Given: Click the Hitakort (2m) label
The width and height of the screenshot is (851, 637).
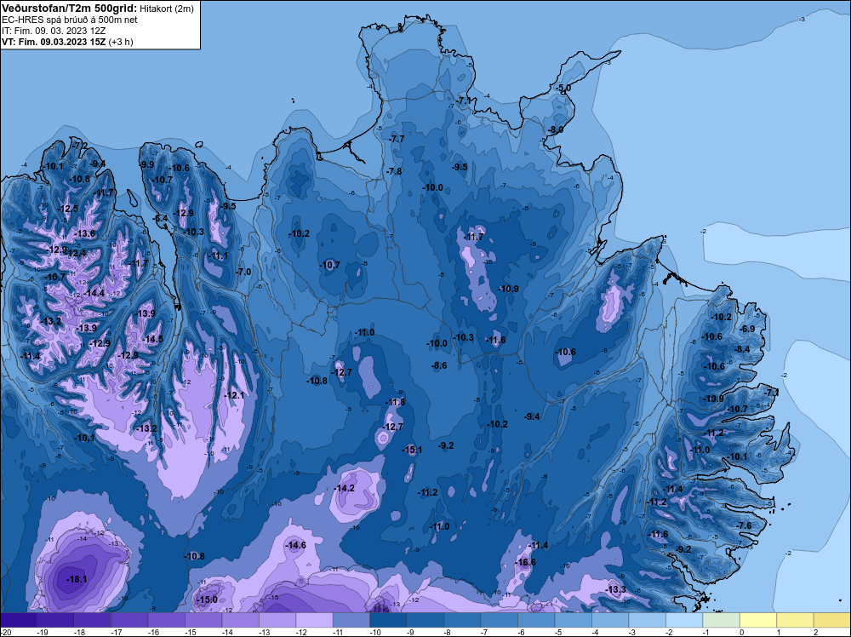Looking at the screenshot, I should [167, 9].
